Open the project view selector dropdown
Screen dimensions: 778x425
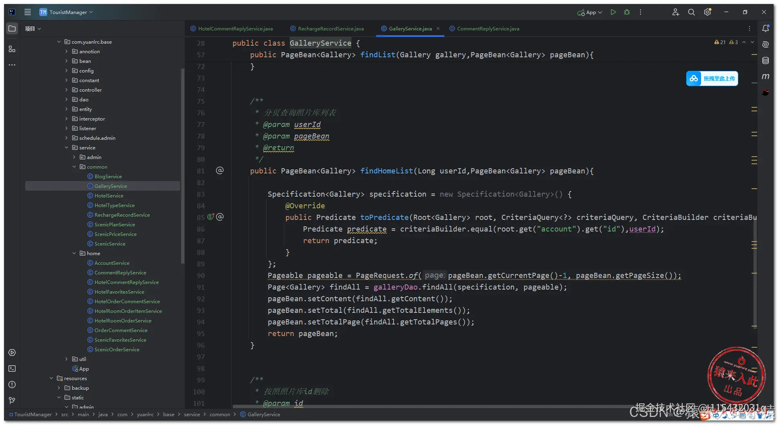pyautogui.click(x=33, y=29)
